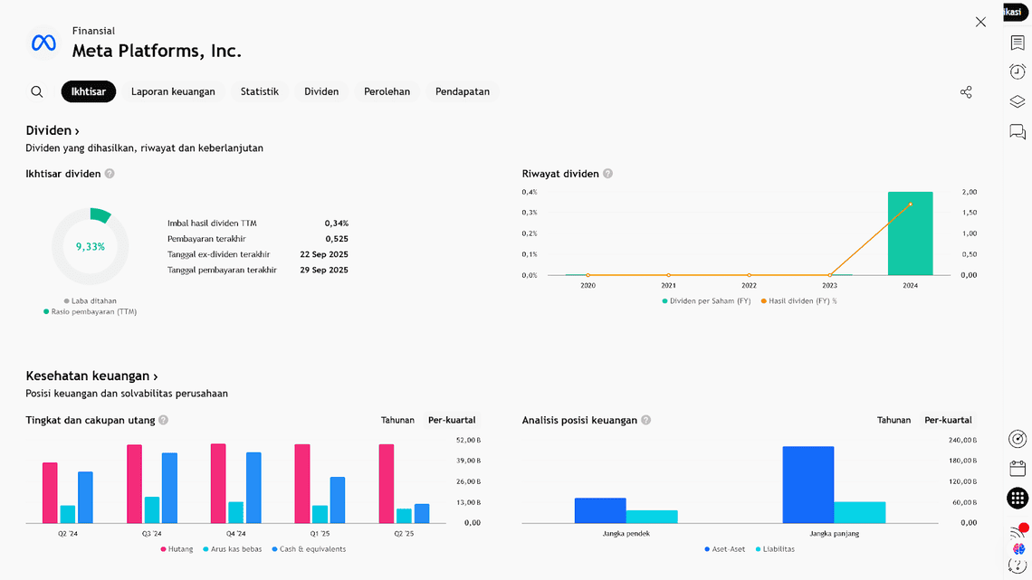Go to the Pendapatan tab
The image size is (1032, 580).
tap(462, 91)
